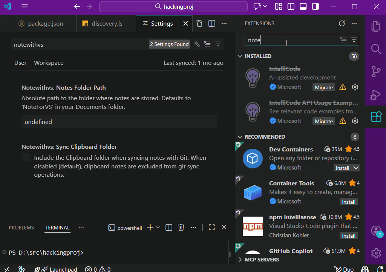This screenshot has width=386, height=272.
Task: Toggle primary side bar layout icon
Action: tap(291, 6)
